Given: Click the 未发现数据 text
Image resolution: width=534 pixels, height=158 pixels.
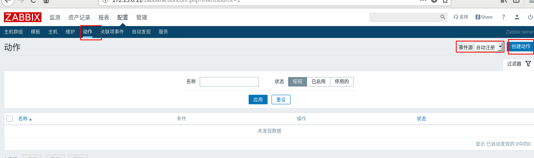Looking at the screenshot, I should point(270,131).
